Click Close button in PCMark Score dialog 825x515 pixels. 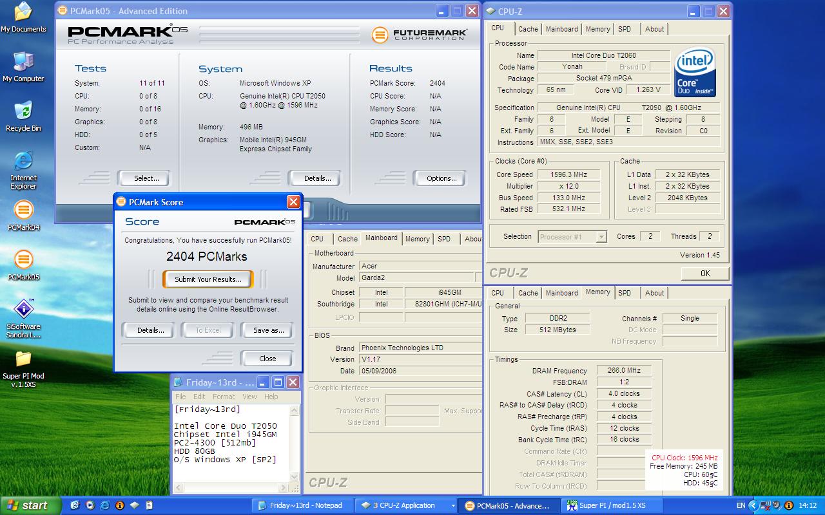coord(267,359)
